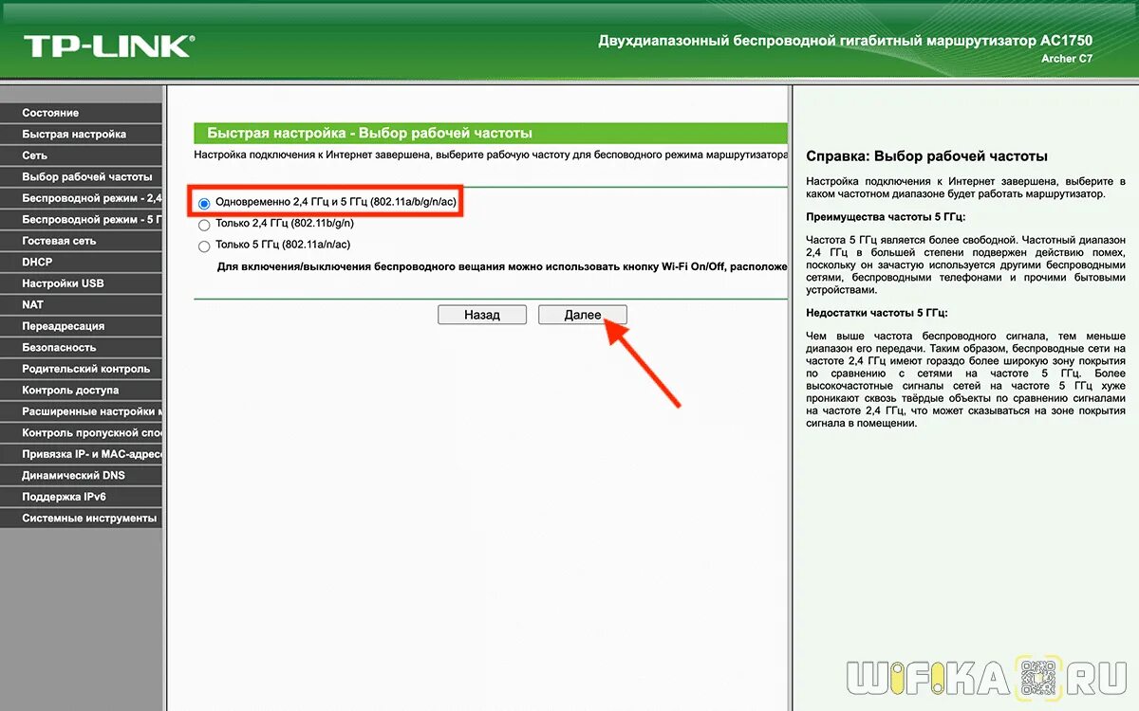Screen dimensions: 1139x711
Task: Open Контроль доступа menu item
Action: [x=81, y=390]
